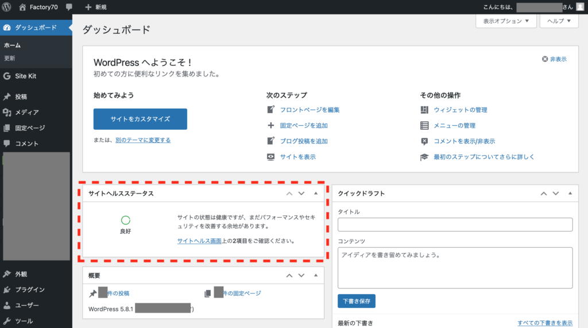Click 最初のステップについてさらに詳しく link

coord(484,157)
